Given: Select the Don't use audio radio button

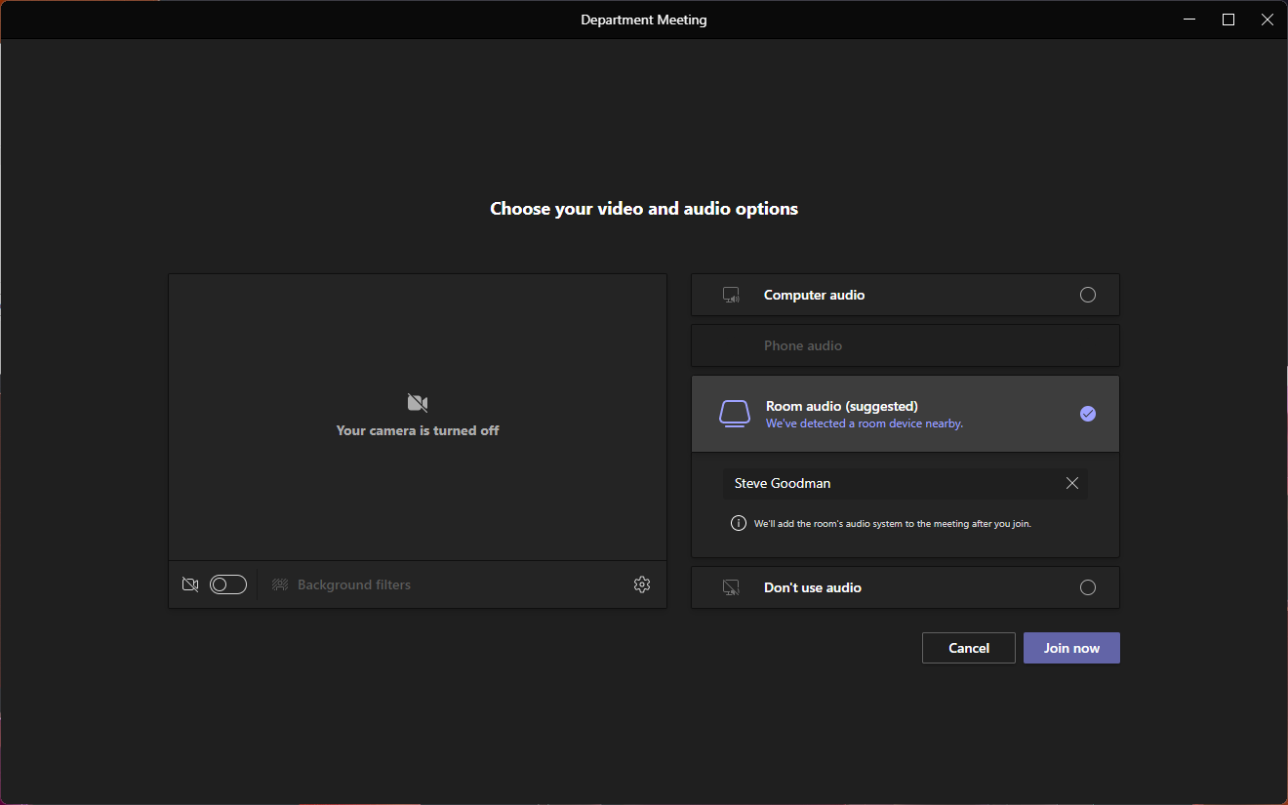Looking at the screenshot, I should [x=1088, y=586].
